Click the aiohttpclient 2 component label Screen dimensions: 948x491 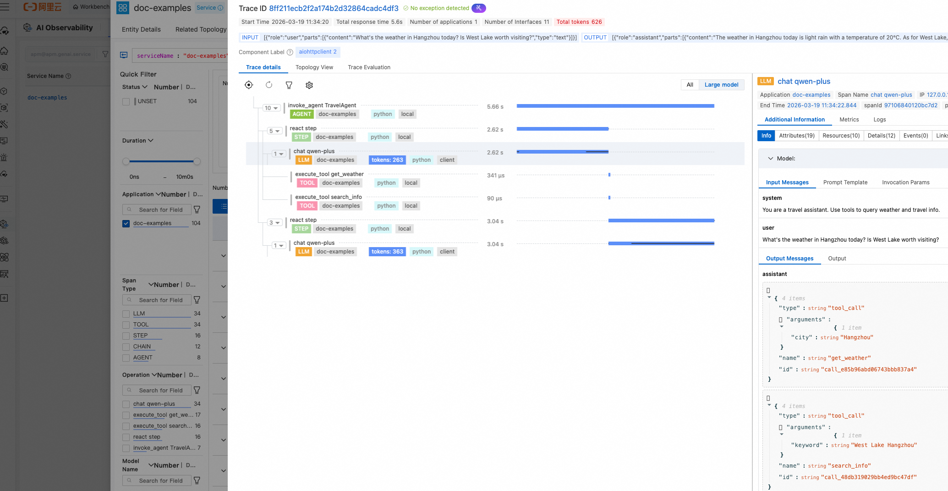pyautogui.click(x=318, y=52)
